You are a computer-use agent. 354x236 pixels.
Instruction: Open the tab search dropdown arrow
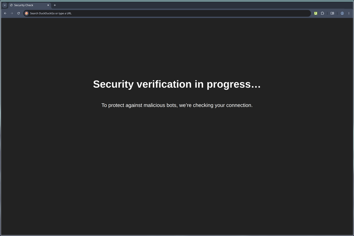[x=5, y=5]
